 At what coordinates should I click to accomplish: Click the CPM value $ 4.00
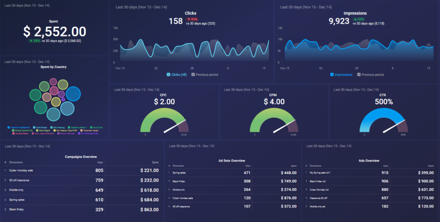274,102
